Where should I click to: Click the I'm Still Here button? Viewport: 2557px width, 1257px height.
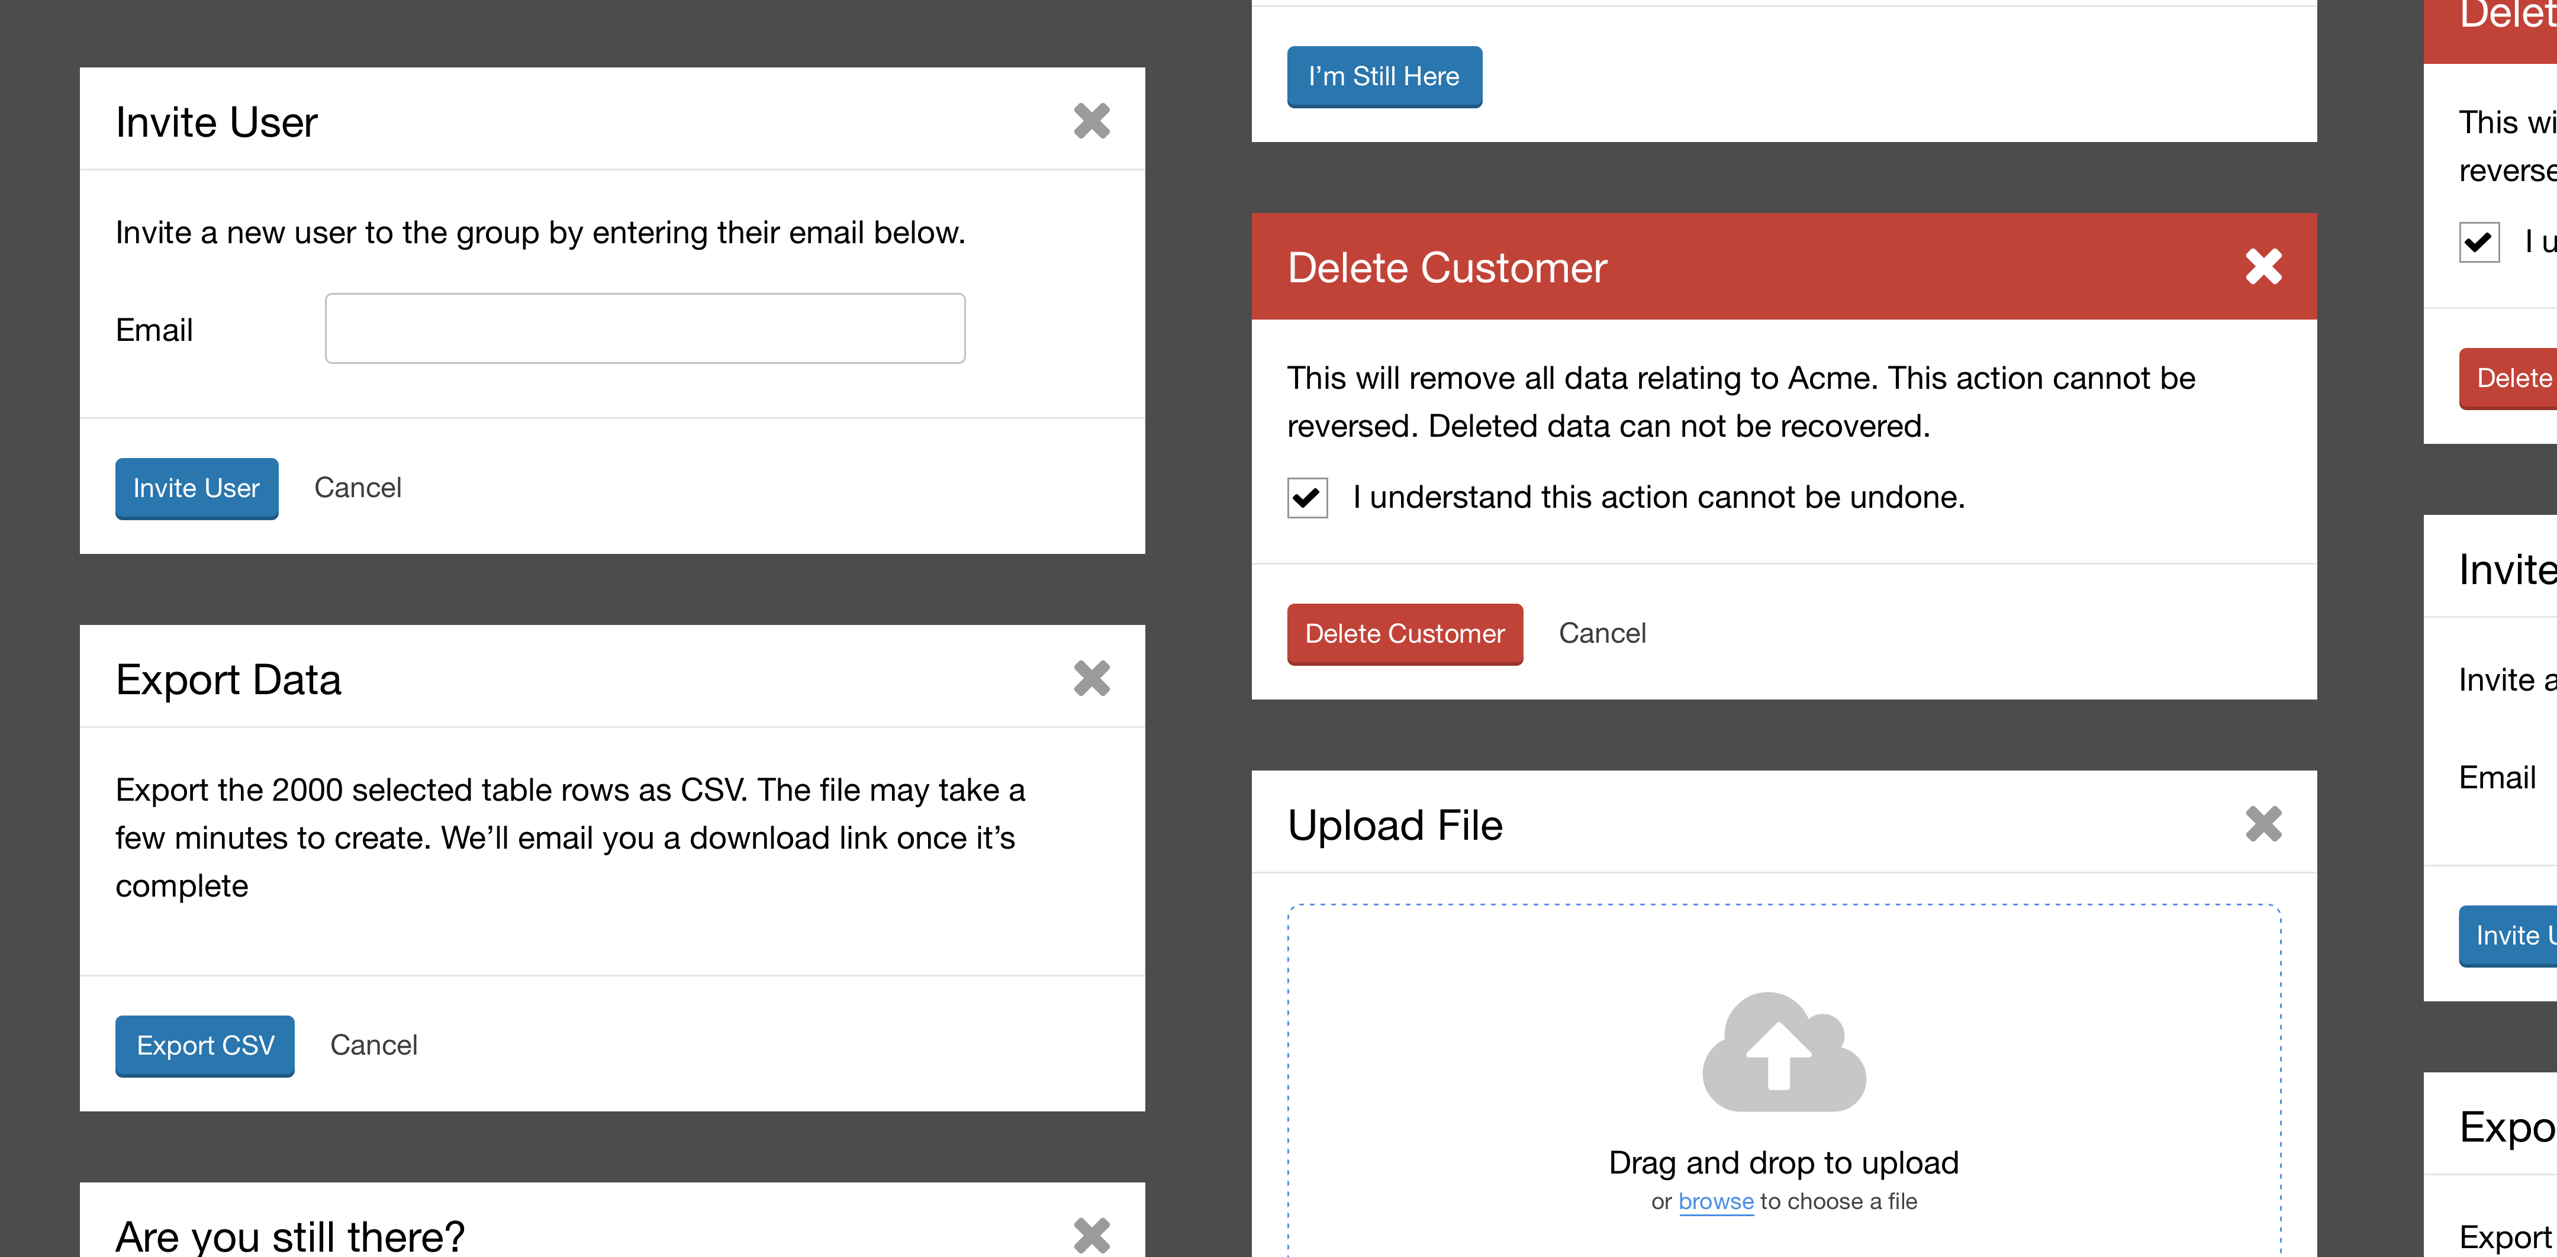coord(1384,76)
